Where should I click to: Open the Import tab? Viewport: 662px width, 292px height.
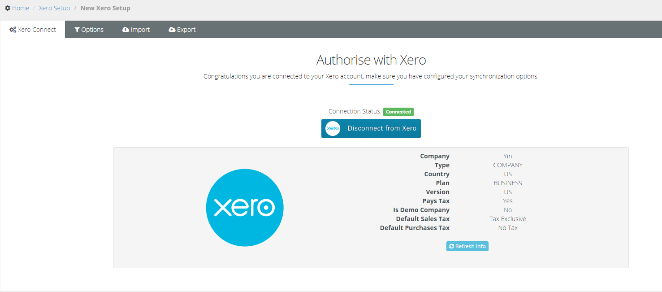[140, 30]
